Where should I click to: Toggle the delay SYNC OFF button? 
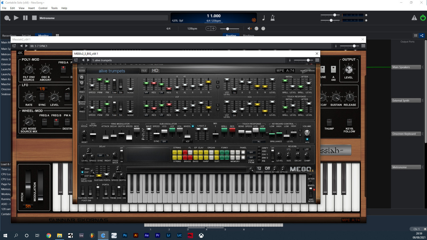[x=100, y=155]
